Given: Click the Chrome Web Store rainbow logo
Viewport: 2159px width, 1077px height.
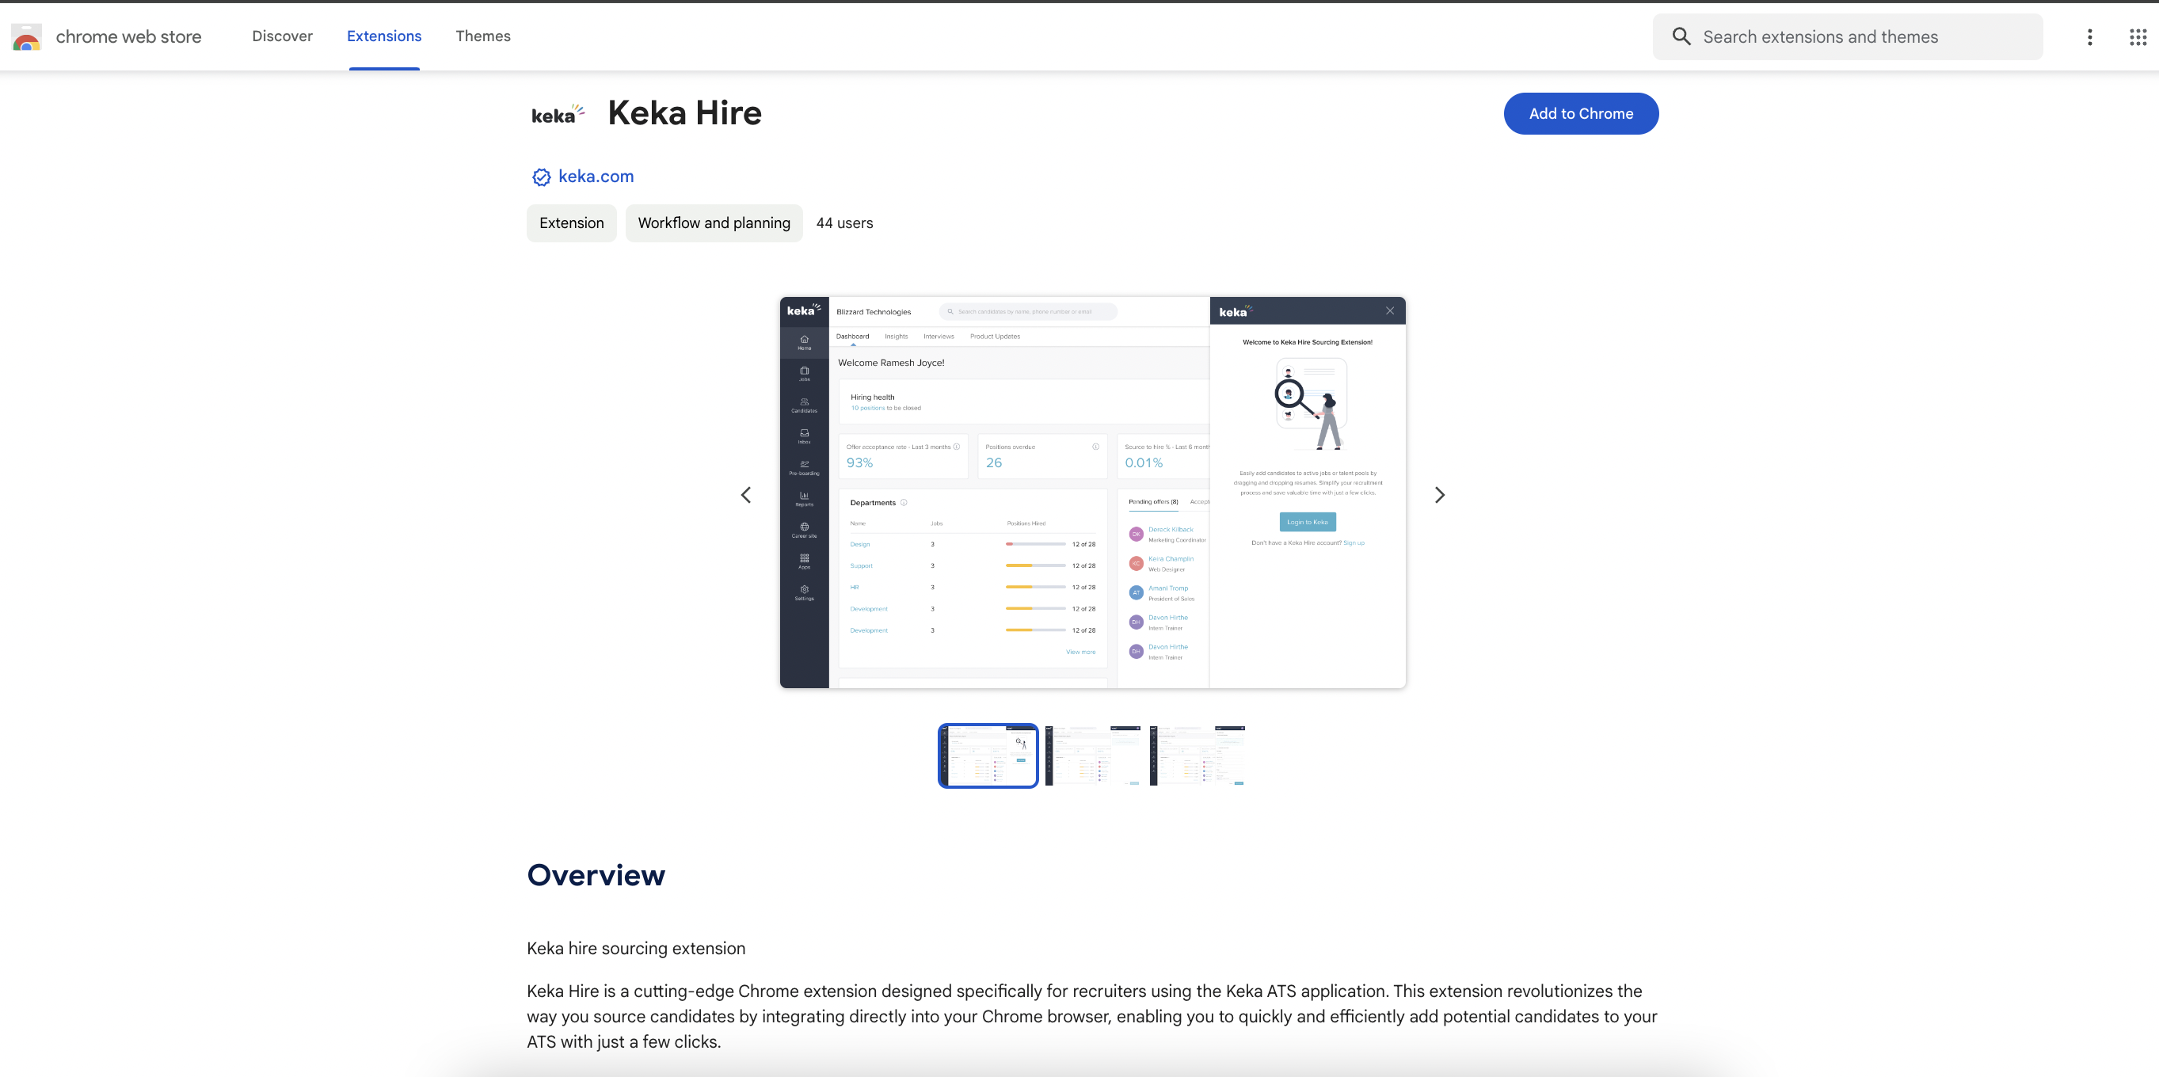Looking at the screenshot, I should pos(26,37).
